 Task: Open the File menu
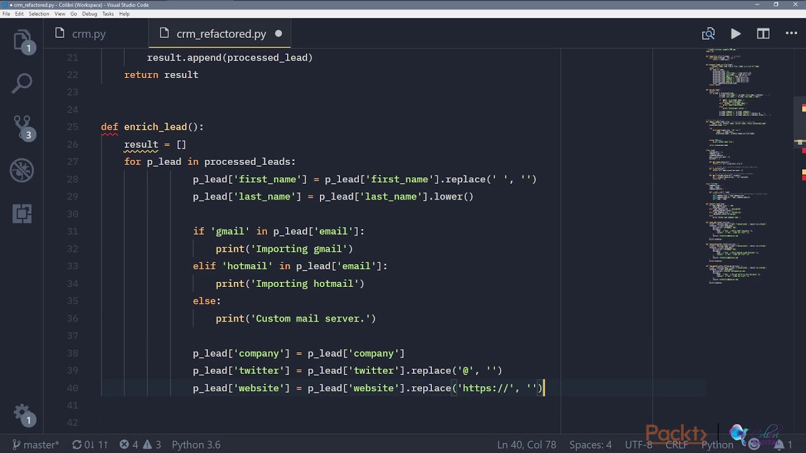click(x=6, y=14)
